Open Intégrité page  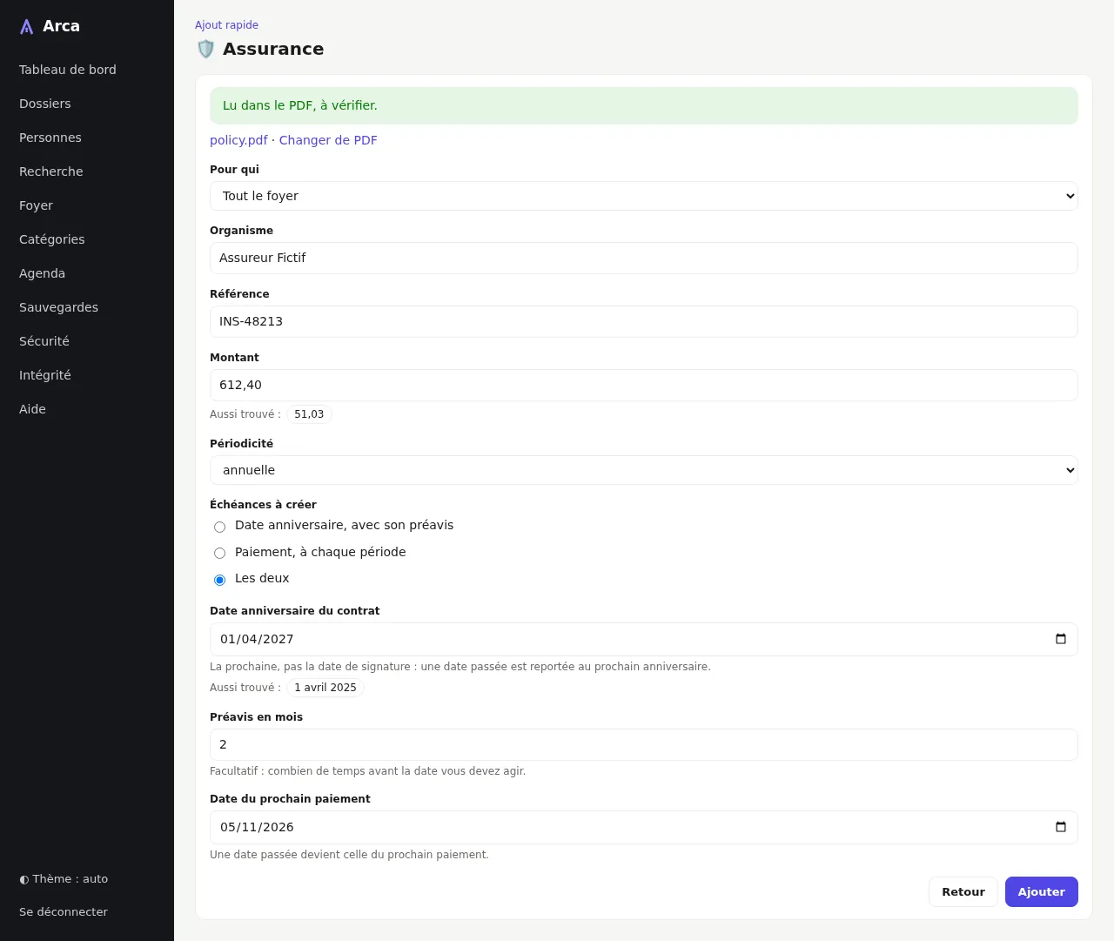tap(45, 375)
